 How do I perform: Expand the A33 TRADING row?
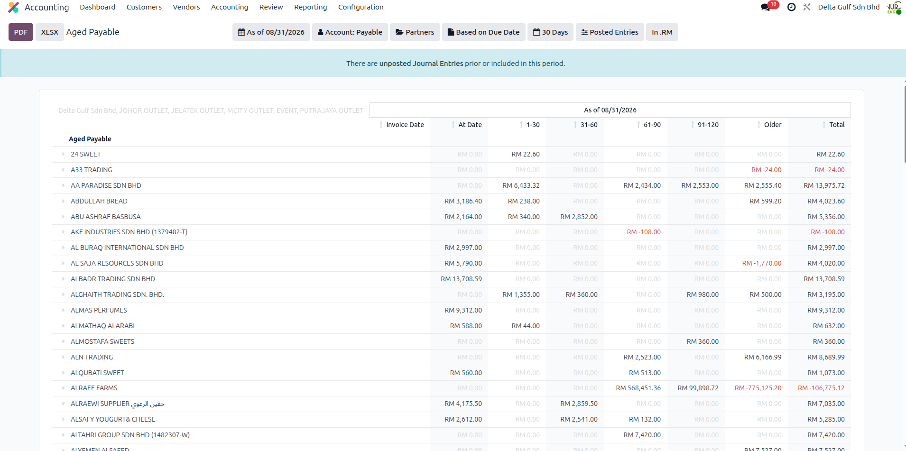(63, 170)
